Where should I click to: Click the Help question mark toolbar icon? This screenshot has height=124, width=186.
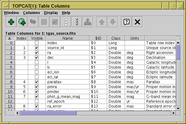pos(126,22)
